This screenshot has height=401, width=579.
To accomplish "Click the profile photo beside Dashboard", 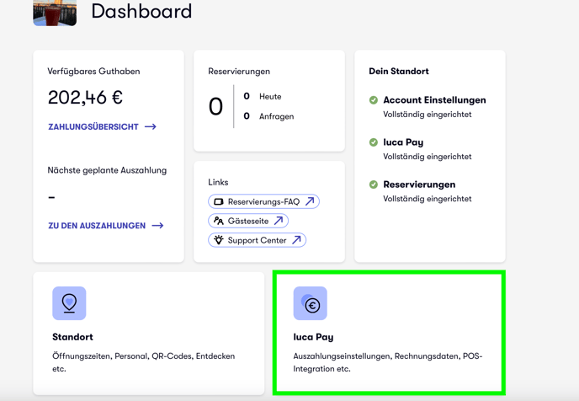I will [55, 13].
